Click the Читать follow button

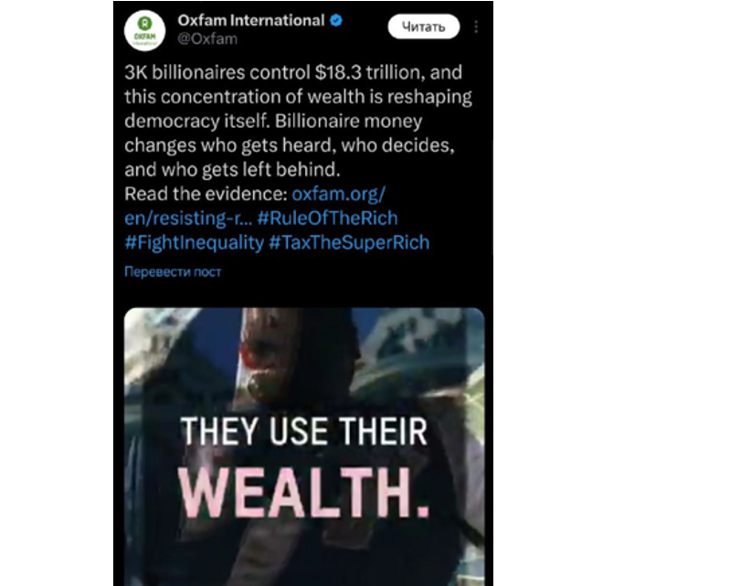coord(423,27)
